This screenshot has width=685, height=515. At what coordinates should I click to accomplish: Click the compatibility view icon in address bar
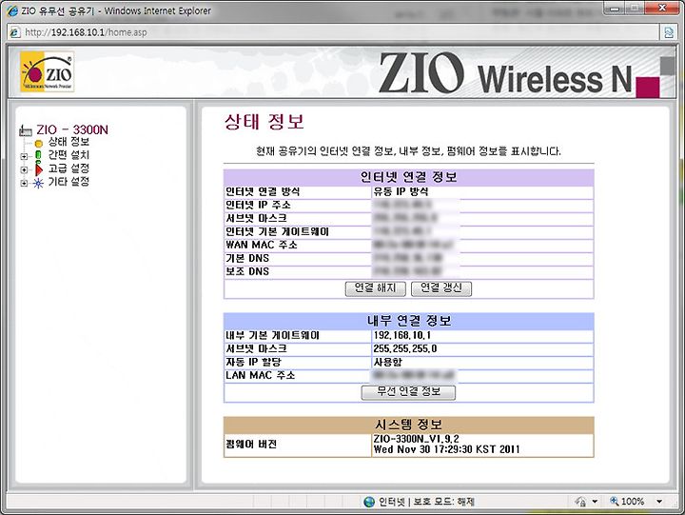669,32
